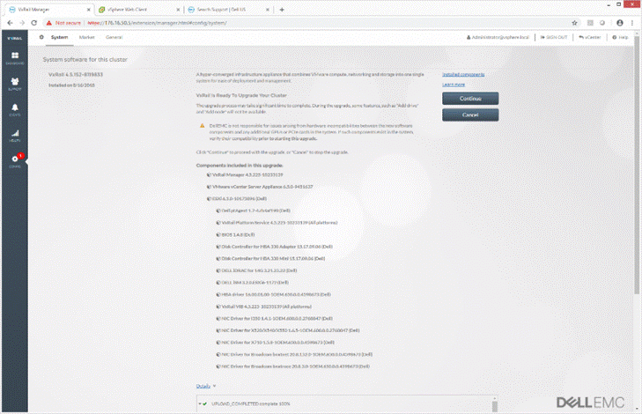
Task: Click the DELL iDRAC for 14G row
Action: pyautogui.click(x=256, y=270)
